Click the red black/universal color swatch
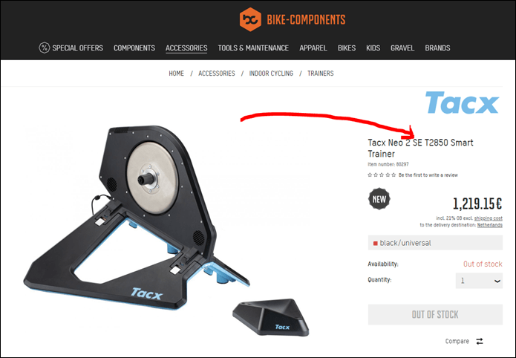The image size is (516, 358). click(375, 244)
